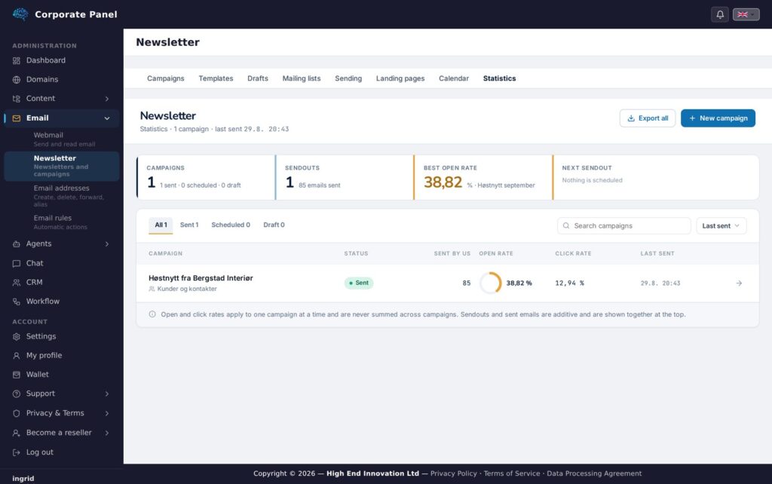Click the Best open rate 38,82 card
Image resolution: width=772 pixels, height=484 pixels.
(x=483, y=177)
